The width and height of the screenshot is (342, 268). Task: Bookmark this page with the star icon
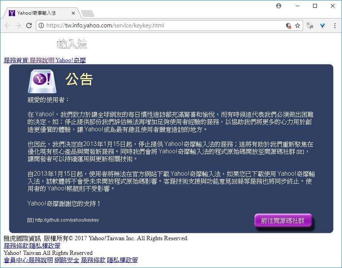coord(298,25)
